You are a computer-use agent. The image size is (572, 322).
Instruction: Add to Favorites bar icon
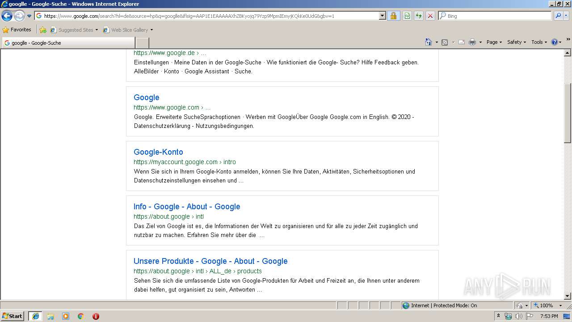coord(43,30)
